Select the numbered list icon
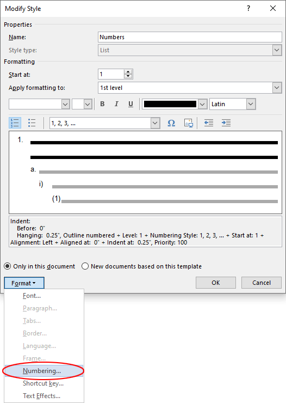This screenshot has width=286, height=403. click(x=15, y=123)
